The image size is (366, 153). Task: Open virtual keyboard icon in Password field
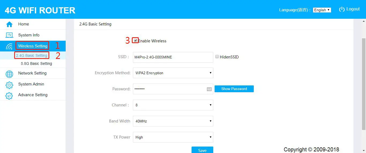point(209,89)
